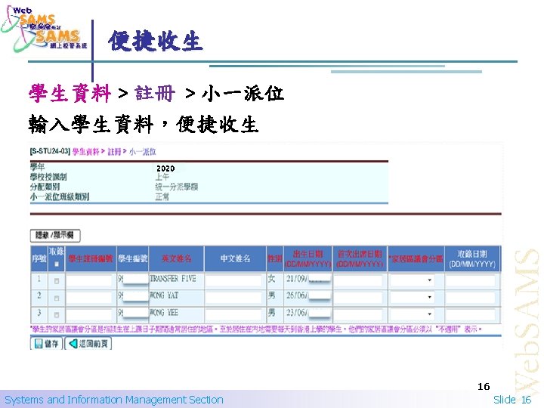Click the name WONG YAT
The width and height of the screenshot is (544, 408).
point(164,295)
